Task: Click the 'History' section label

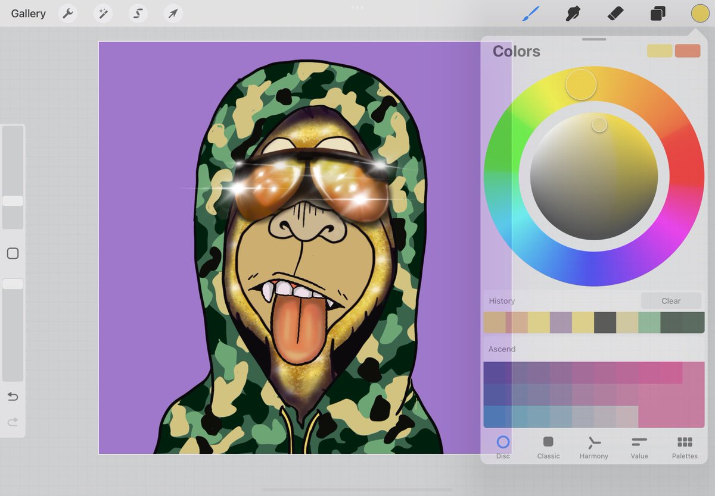Action: 502,301
